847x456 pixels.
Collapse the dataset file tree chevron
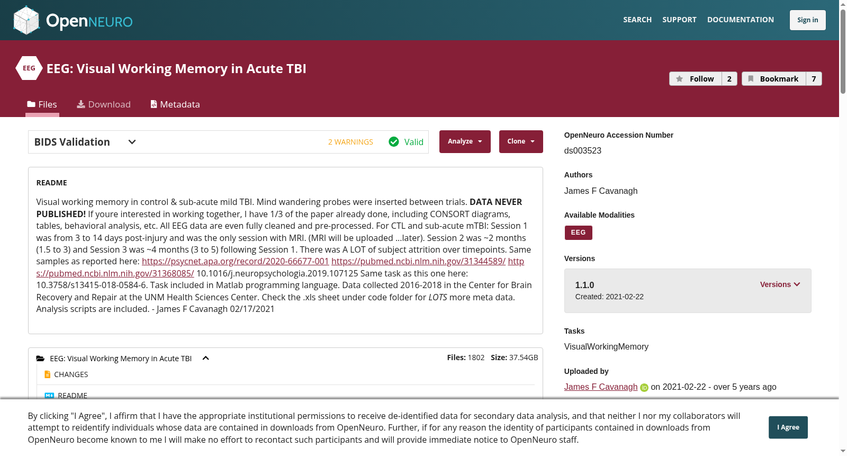point(206,359)
